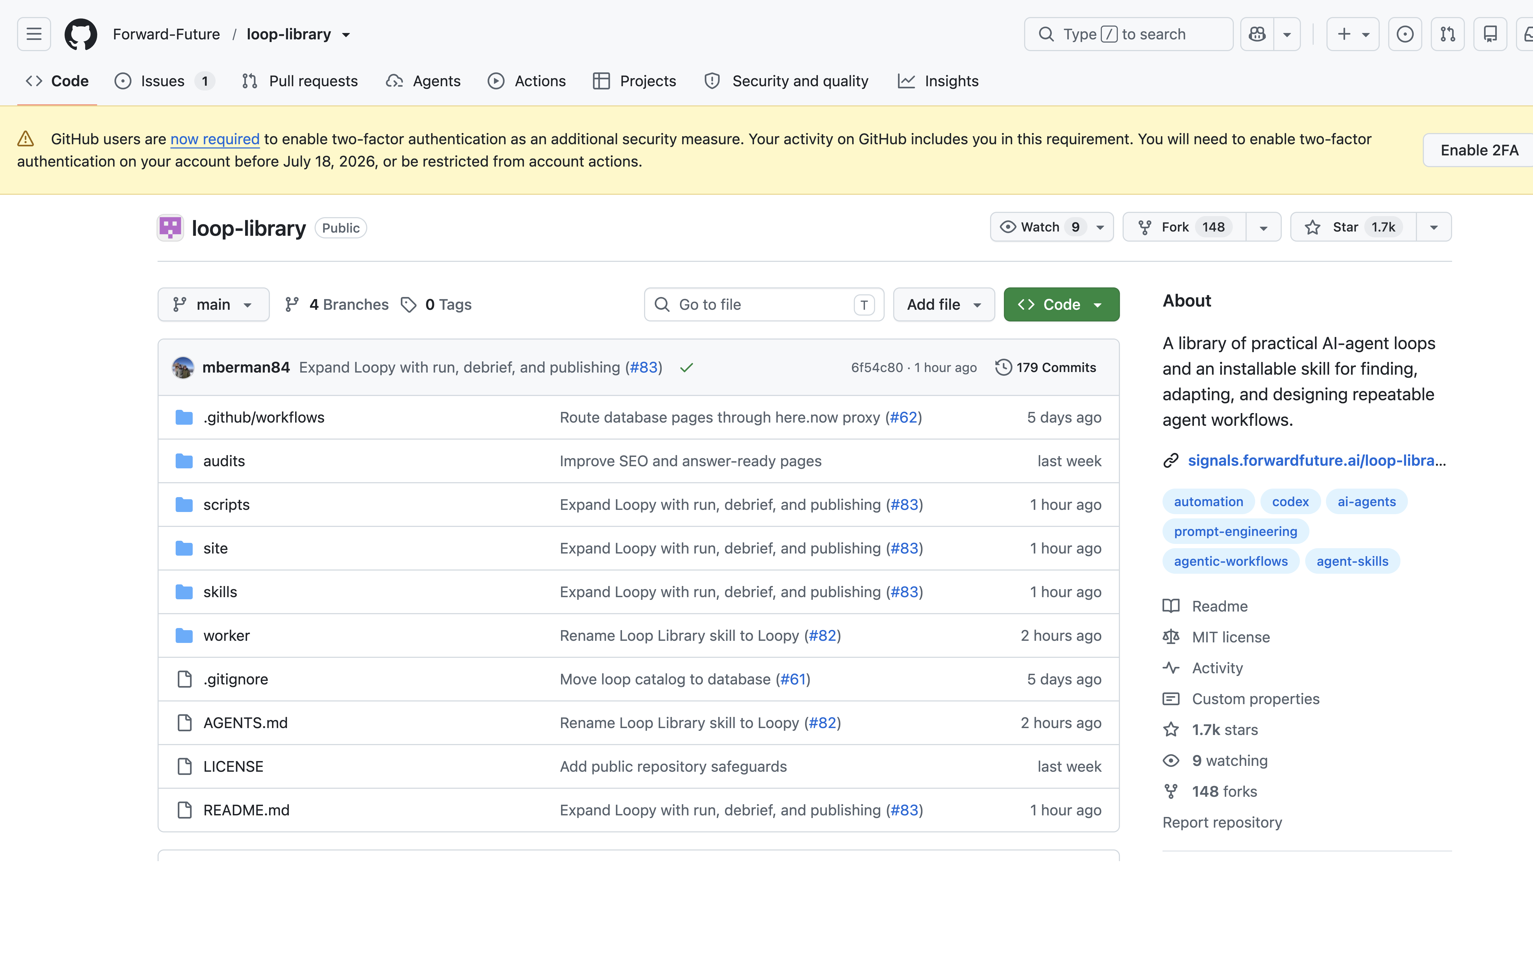Open the Projects tab
1533x958 pixels.
point(635,81)
